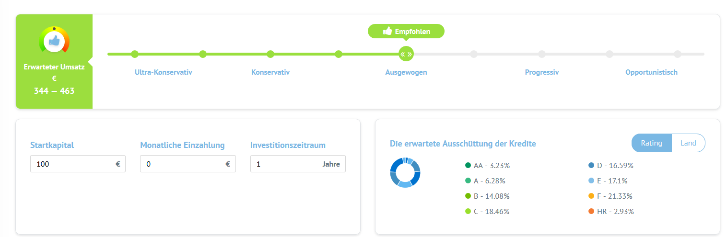This screenshot has width=727, height=237.
Task: Click the thumbs-up gauge icon
Action: click(54, 41)
